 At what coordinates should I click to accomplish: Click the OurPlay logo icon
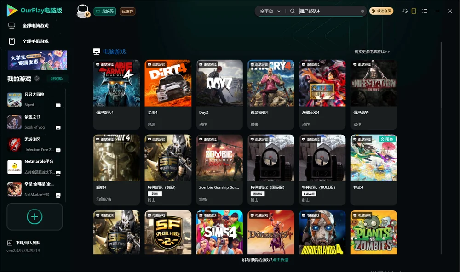12,10
